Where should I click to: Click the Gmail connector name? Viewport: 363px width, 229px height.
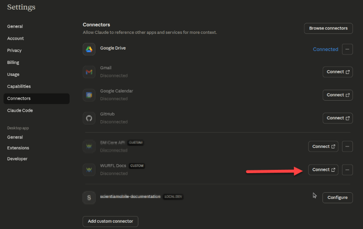106,68
